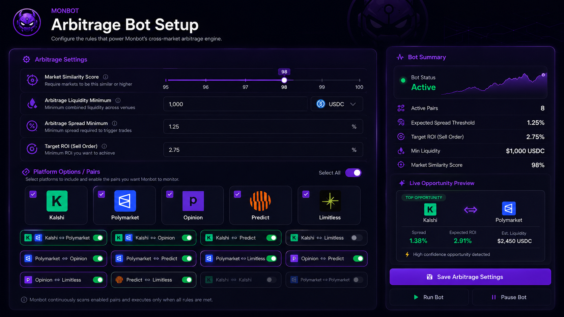564x317 pixels.
Task: Set similarity slider to tick 99
Action: [x=322, y=80]
